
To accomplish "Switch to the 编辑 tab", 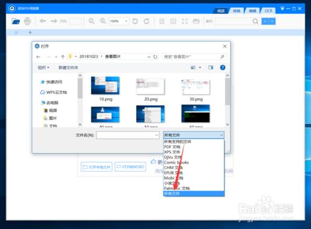I will pyautogui.click(x=253, y=11).
